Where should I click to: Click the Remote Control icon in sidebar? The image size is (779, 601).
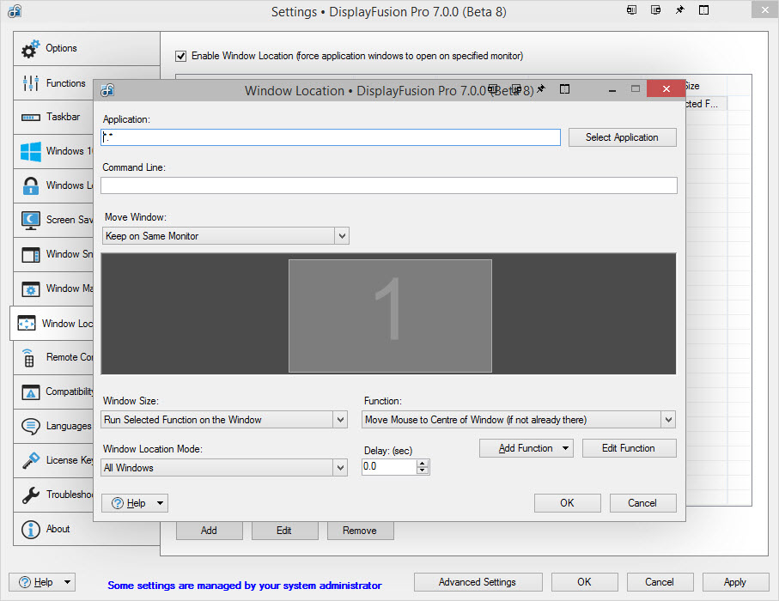tap(30, 358)
